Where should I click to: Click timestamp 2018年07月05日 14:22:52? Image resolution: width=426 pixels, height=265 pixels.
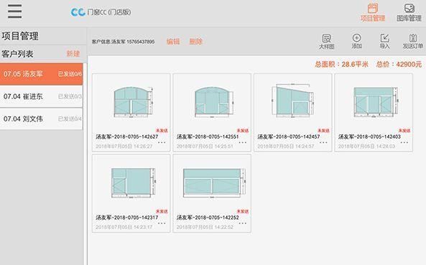[x=205, y=227]
